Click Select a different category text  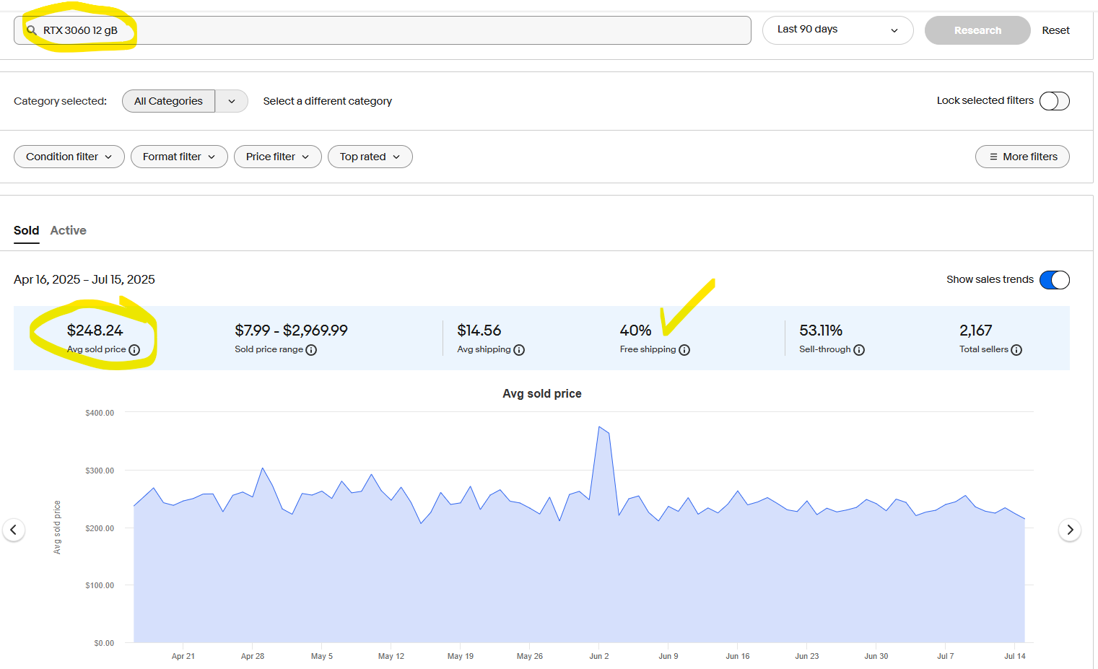[328, 101]
